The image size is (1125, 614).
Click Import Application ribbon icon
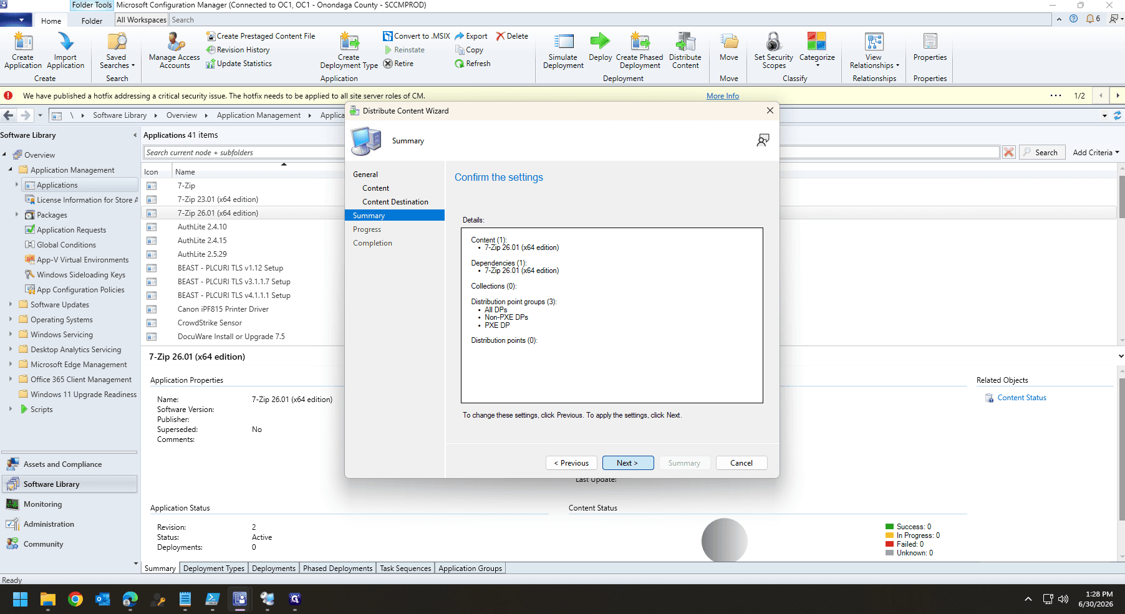(65, 50)
